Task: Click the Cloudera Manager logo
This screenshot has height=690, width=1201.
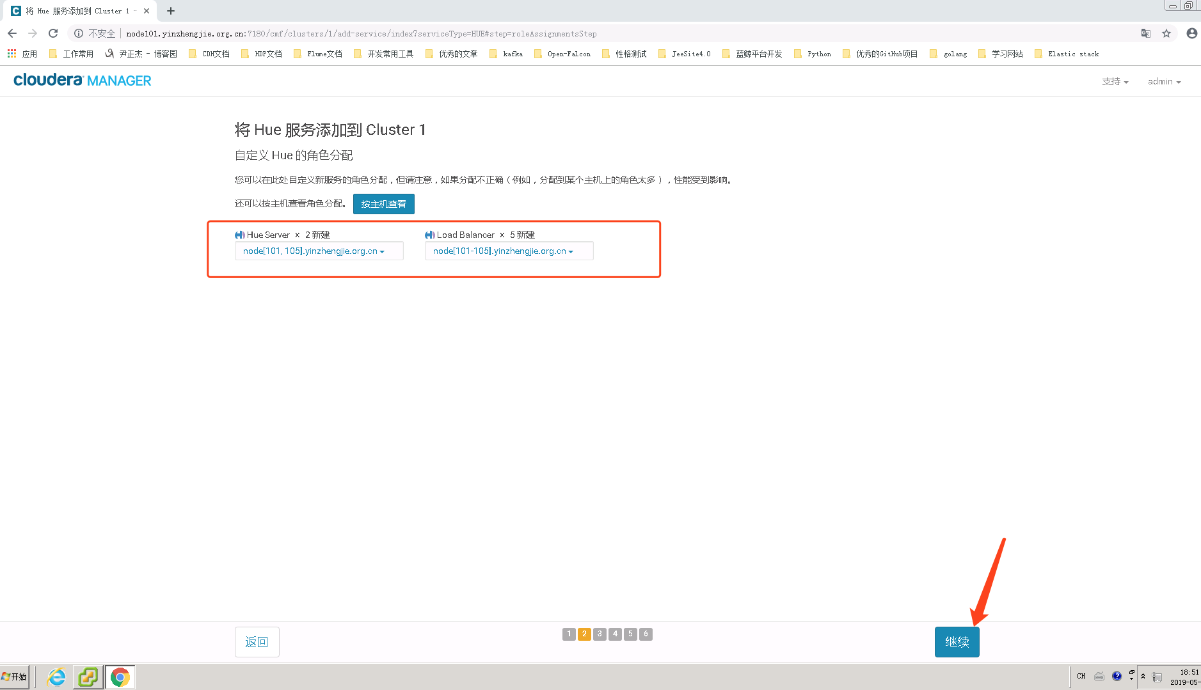Action: pyautogui.click(x=82, y=79)
